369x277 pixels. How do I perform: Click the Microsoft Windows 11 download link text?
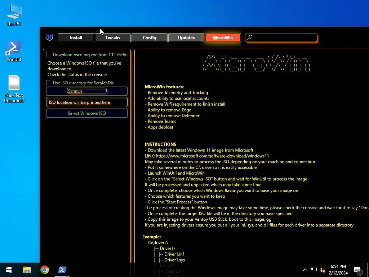point(212,156)
